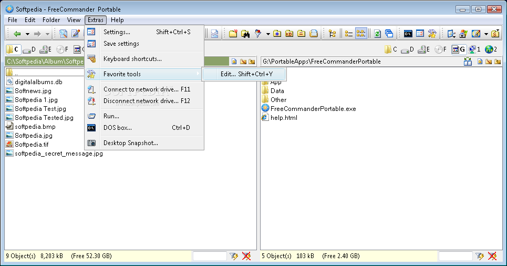
Task: Click the G:\PortableApps path bar
Action: click(361, 62)
